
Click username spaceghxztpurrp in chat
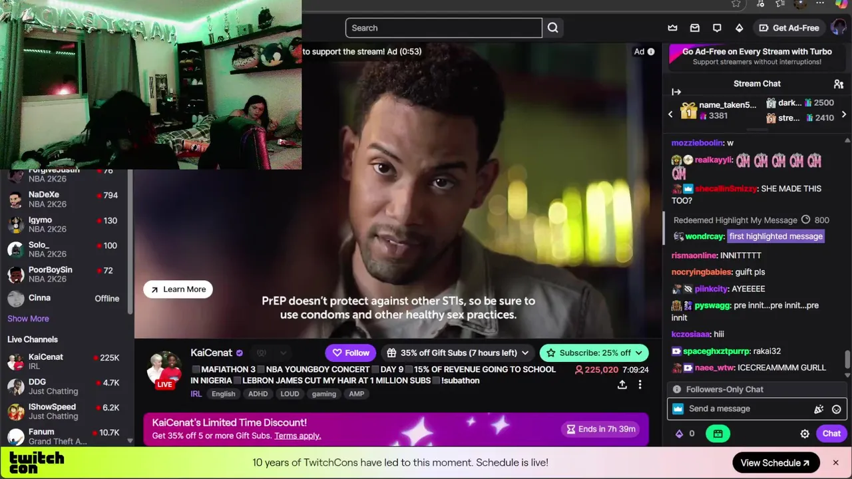coord(716,351)
